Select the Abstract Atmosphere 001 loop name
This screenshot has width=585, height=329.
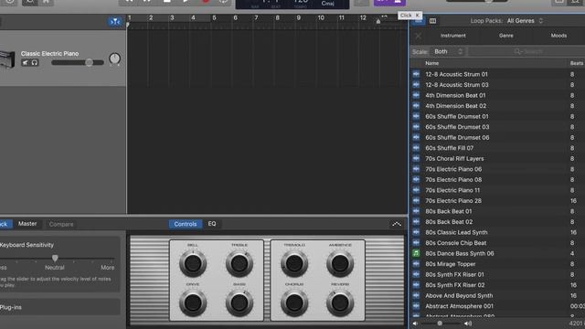click(x=459, y=306)
